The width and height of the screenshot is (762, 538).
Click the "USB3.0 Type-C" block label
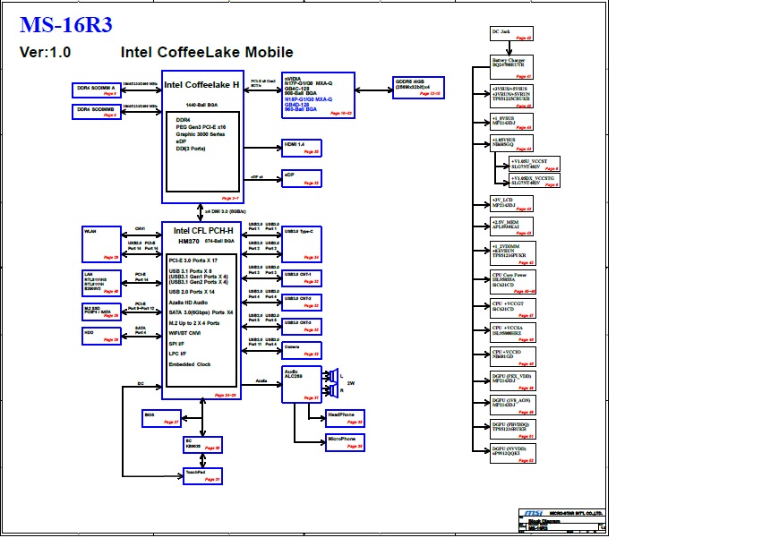pos(299,231)
